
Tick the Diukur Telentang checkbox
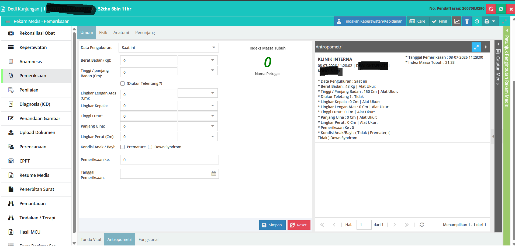[123, 83]
